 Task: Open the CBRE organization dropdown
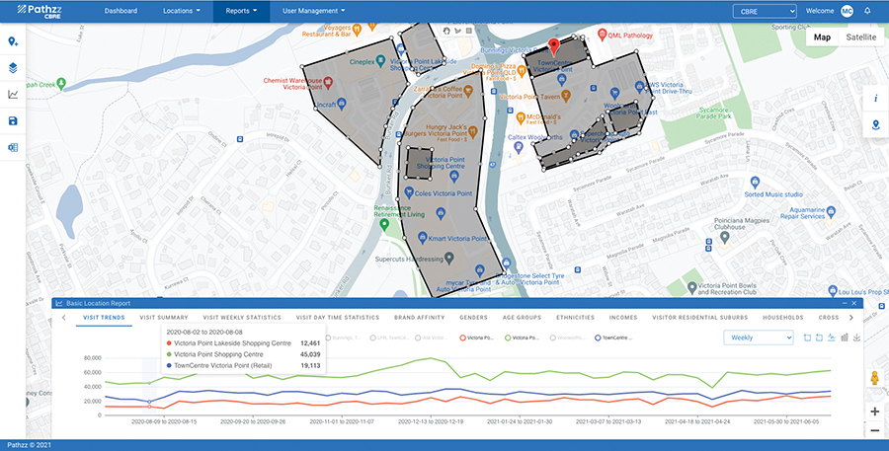pos(764,11)
